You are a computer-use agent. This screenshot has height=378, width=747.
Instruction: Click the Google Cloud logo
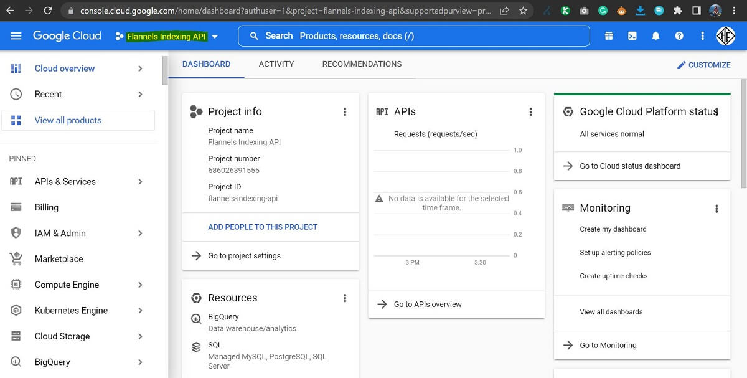[67, 36]
